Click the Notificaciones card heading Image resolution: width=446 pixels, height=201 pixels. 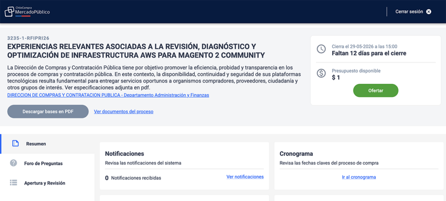125,154
